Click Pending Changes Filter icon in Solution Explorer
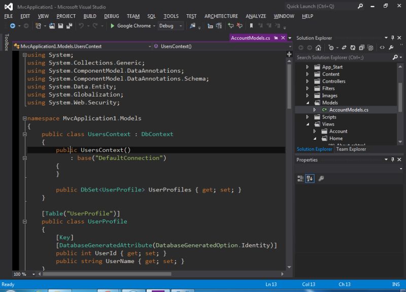The width and height of the screenshot is (406, 292). coord(331,47)
